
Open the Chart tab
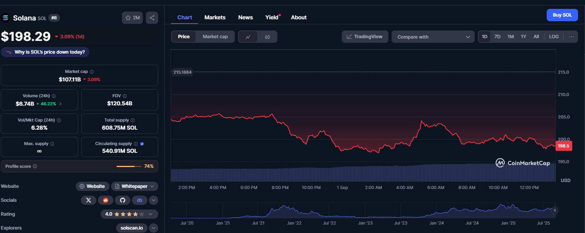click(185, 17)
